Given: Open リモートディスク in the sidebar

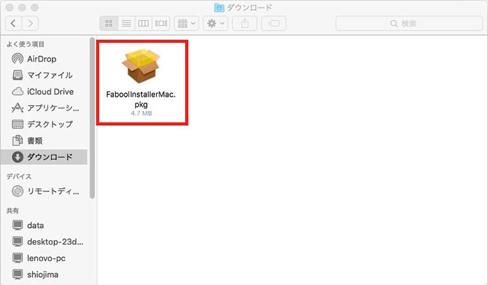Looking at the screenshot, I should [44, 191].
